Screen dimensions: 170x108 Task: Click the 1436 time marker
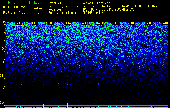(x=100, y=23)
